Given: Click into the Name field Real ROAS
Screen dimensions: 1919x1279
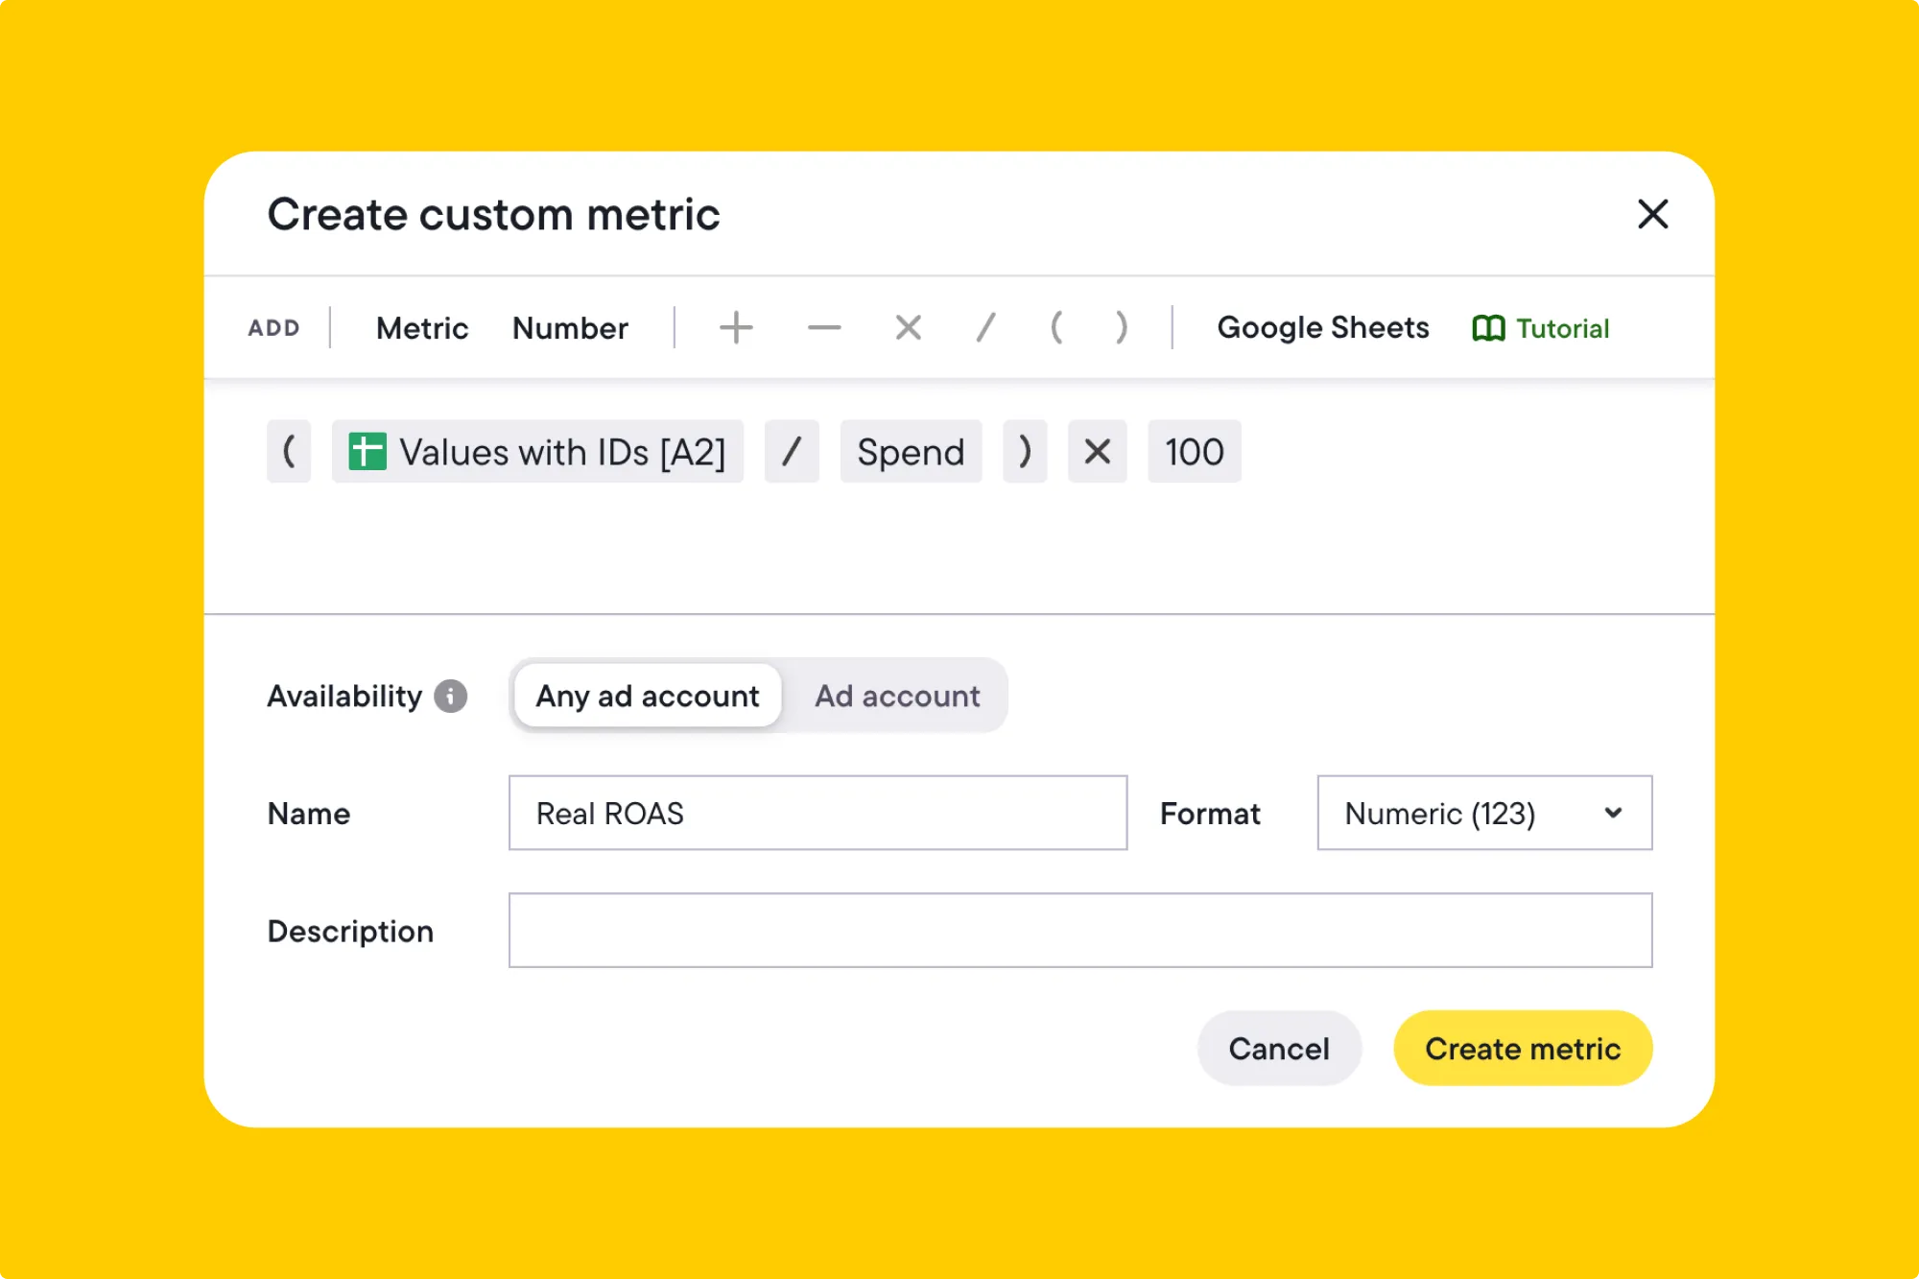Looking at the screenshot, I should [817, 814].
